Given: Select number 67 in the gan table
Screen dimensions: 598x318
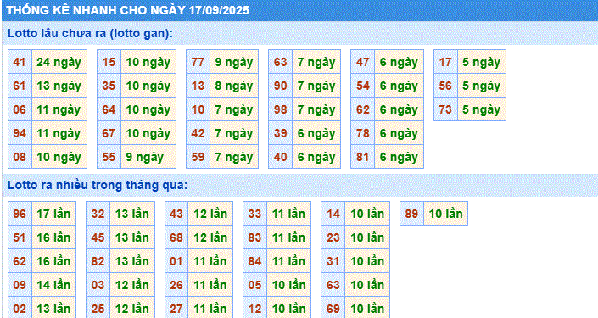Looking at the screenshot, I should coord(109,133).
